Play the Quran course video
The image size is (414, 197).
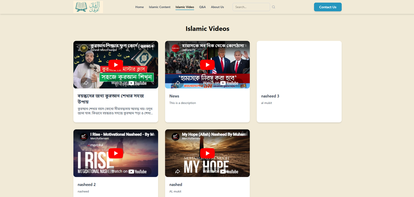[x=115, y=65]
